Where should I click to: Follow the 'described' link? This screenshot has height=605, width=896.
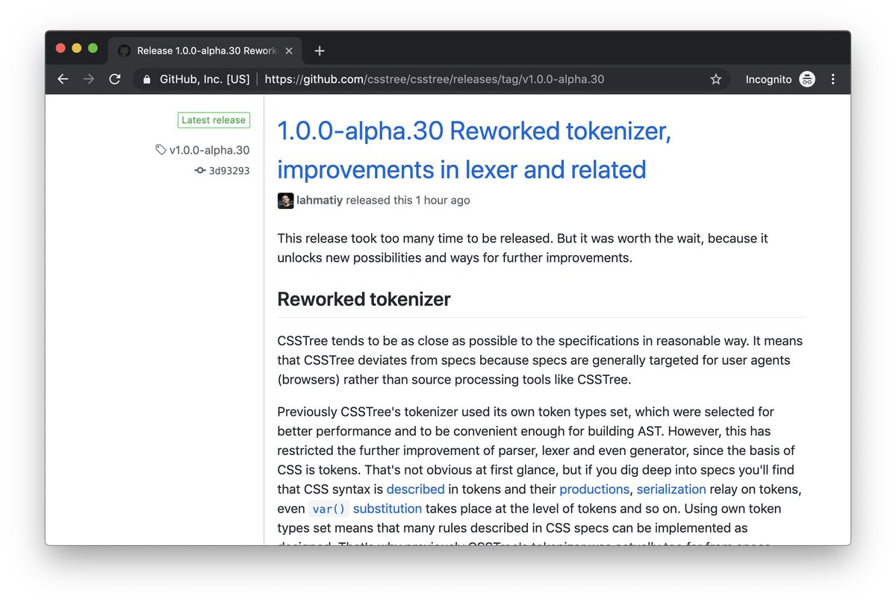[415, 489]
